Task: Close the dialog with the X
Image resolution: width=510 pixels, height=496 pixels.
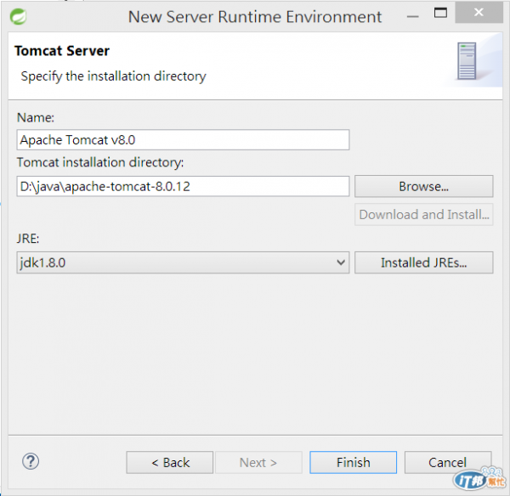Action: click(479, 13)
